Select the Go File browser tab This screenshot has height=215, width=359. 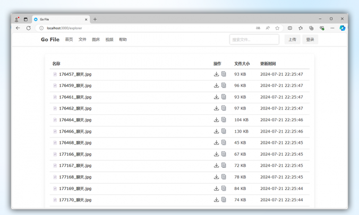pos(61,20)
